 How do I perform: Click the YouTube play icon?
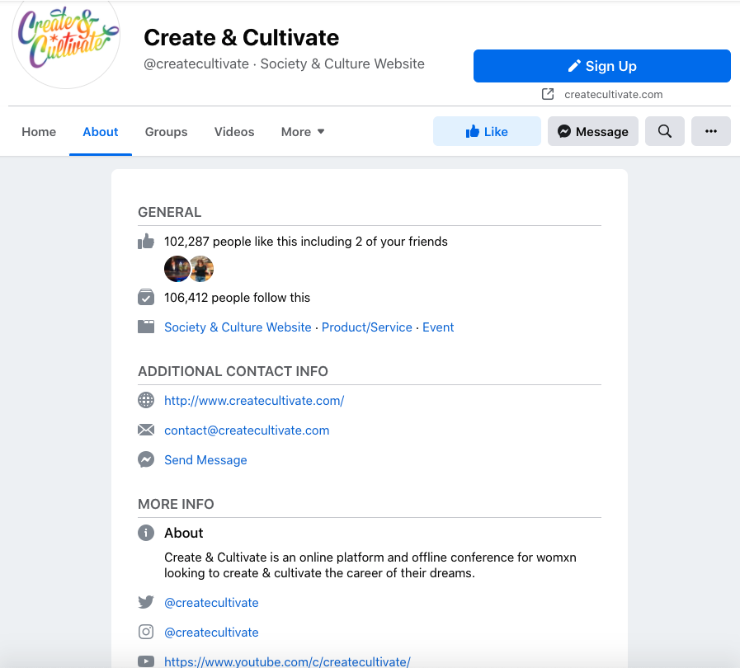(x=146, y=661)
